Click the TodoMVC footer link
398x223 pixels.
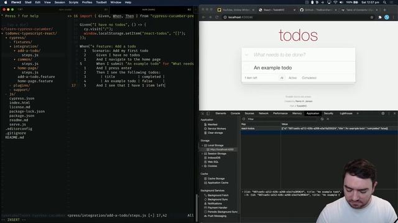click(x=302, y=106)
